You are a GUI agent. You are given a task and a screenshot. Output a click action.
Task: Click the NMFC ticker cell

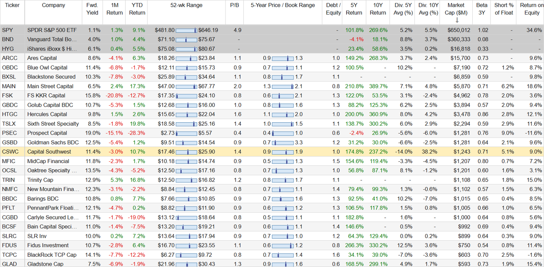(x=10, y=189)
